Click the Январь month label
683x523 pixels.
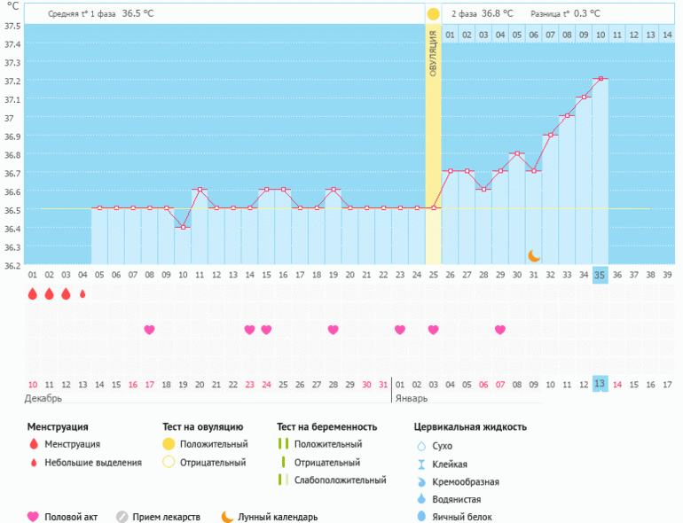[x=409, y=399]
